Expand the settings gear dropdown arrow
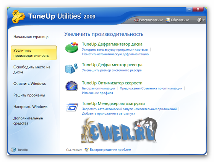This screenshot has height=162, width=214. (x=204, y=20)
